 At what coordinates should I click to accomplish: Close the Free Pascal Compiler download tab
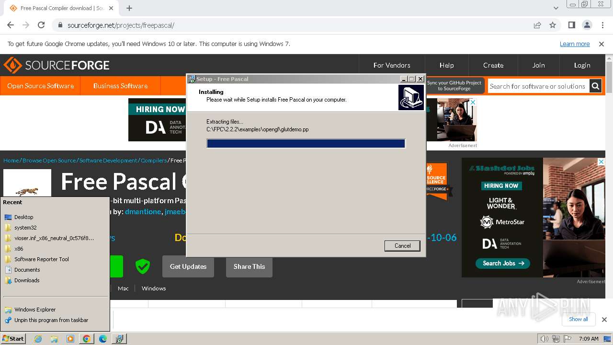coord(111,8)
